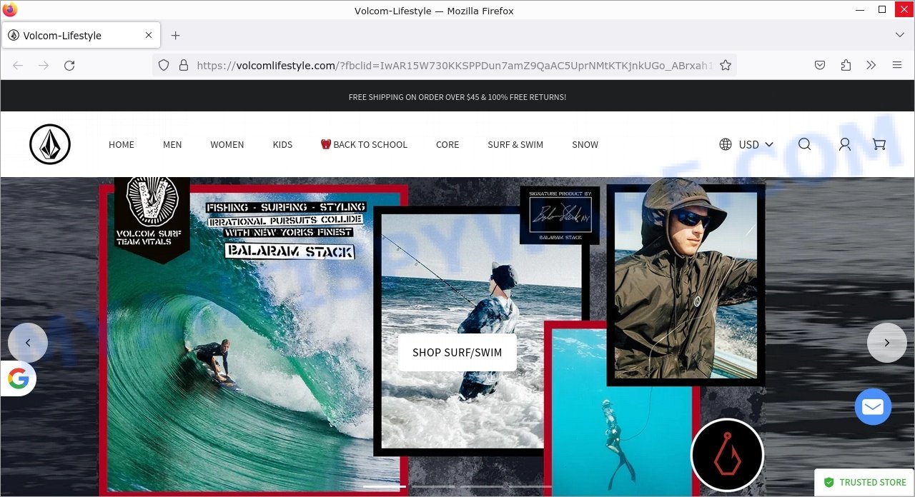Open the site search magnifier icon
This screenshot has width=915, height=497.
coord(804,144)
